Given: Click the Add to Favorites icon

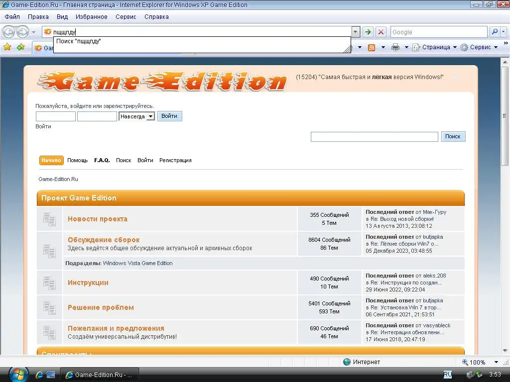Looking at the screenshot, I should 21,47.
